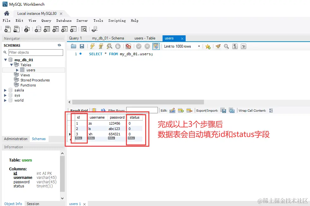
Task: Create a new schema icon
Action: [x=38, y=29]
